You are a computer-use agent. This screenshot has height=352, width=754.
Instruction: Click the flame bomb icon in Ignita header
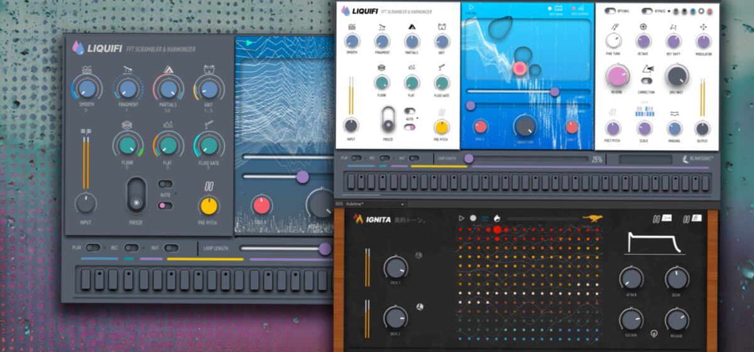coord(497,218)
